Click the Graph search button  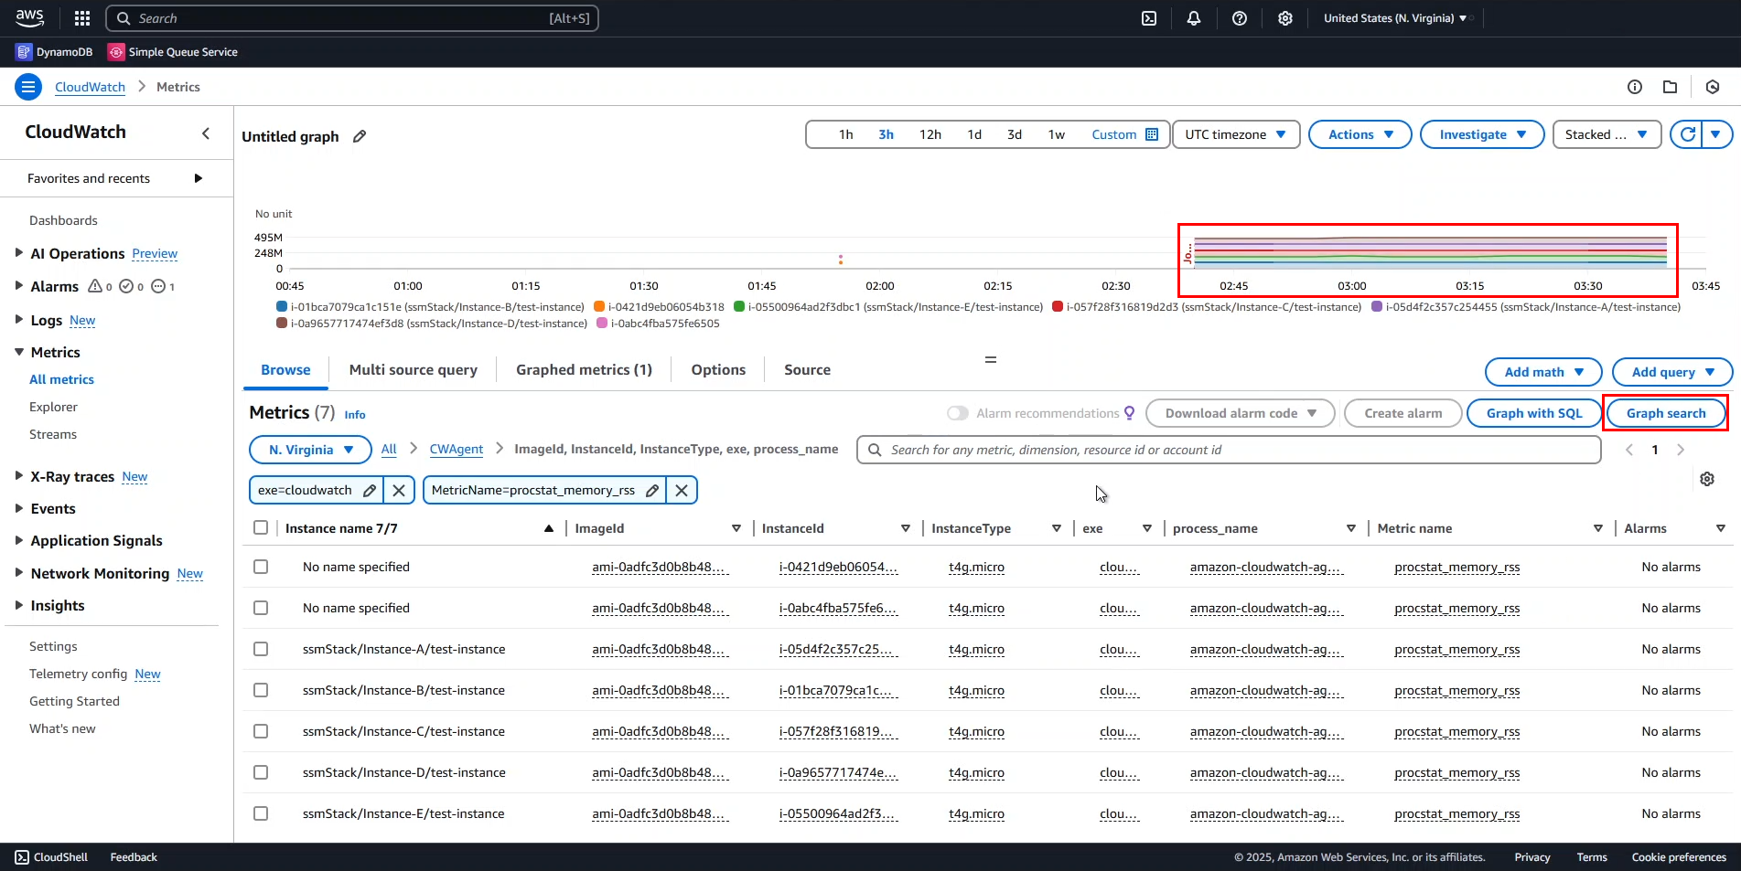tap(1666, 413)
